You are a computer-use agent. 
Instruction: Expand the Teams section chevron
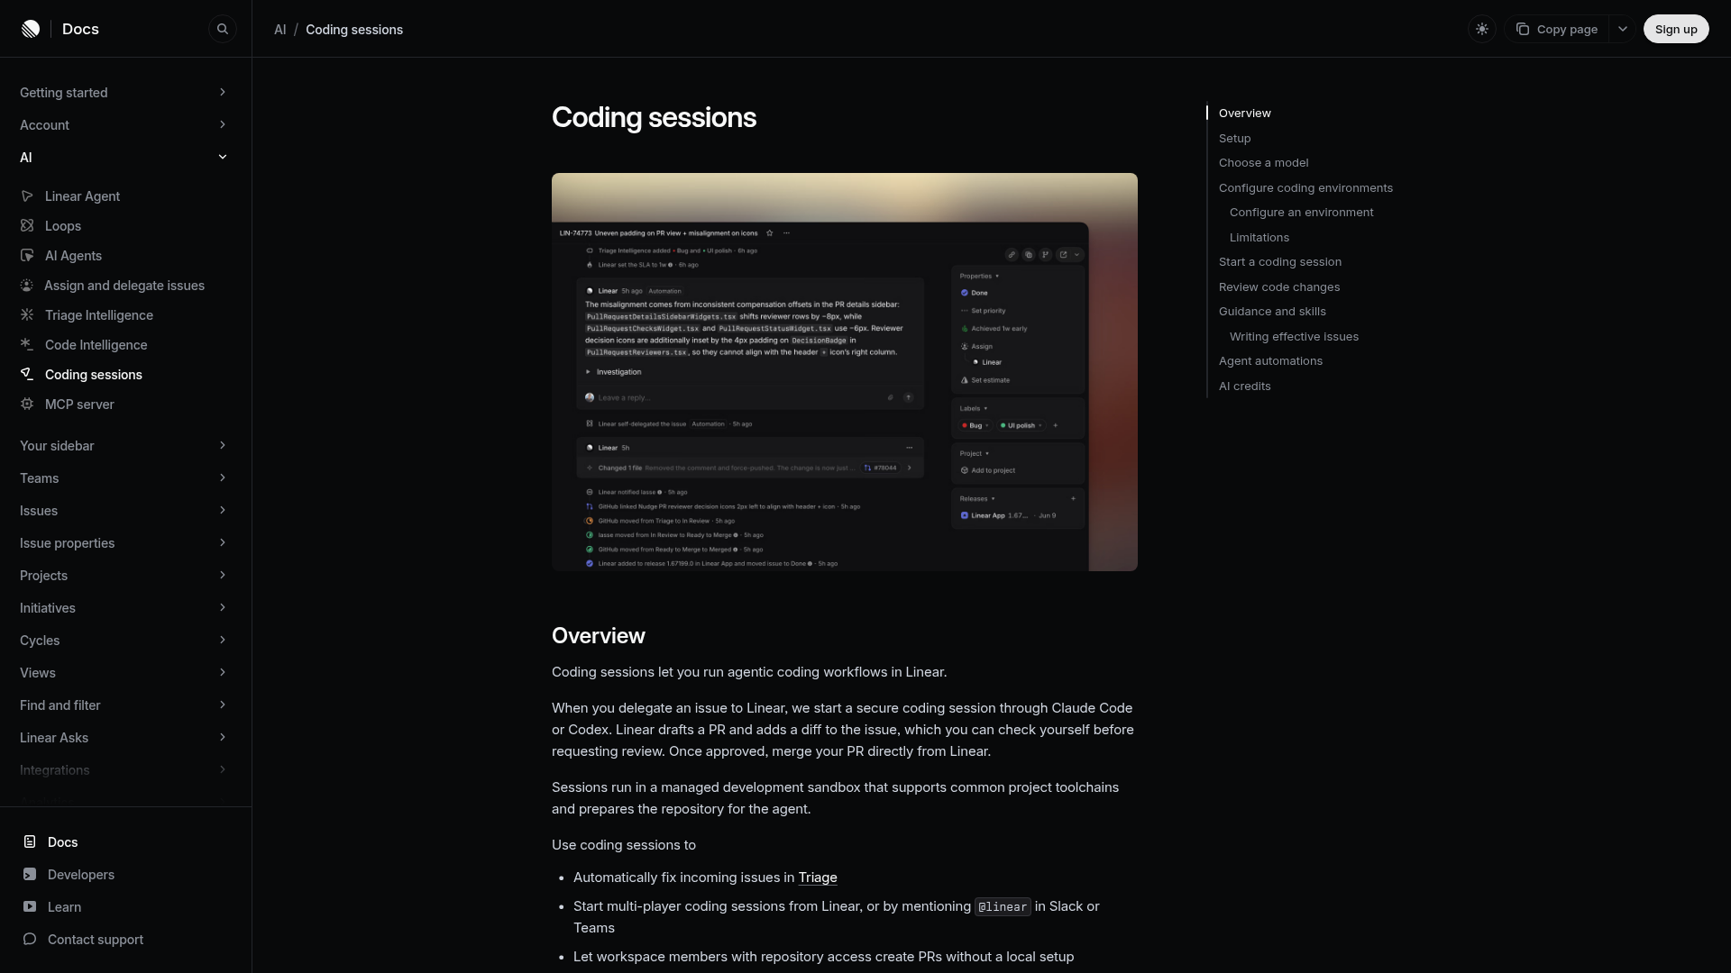coord(223,477)
